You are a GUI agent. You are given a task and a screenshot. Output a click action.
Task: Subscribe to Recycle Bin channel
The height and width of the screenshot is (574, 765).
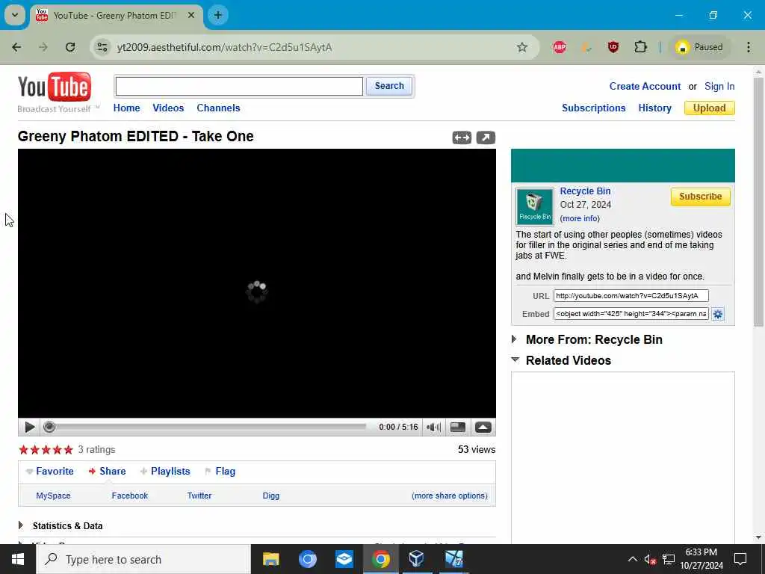point(700,197)
